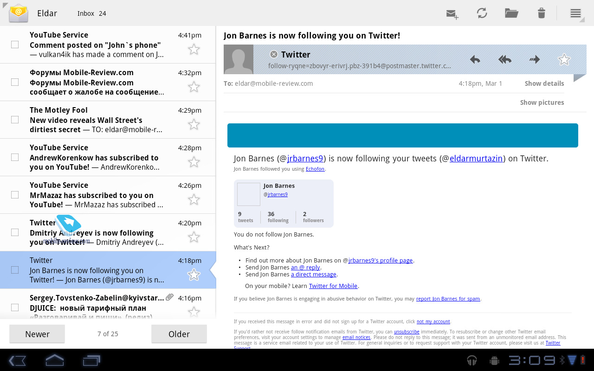The width and height of the screenshot is (594, 371).
Task: Open sender contact avatar
Action: pyautogui.click(x=239, y=59)
